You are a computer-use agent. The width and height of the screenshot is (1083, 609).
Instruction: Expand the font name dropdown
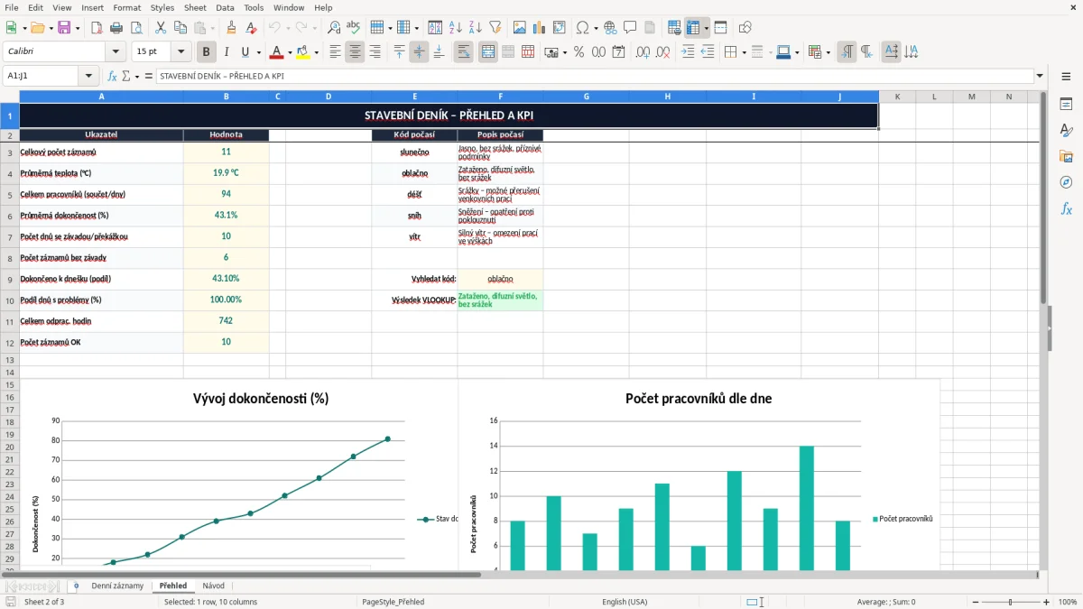[x=116, y=52]
